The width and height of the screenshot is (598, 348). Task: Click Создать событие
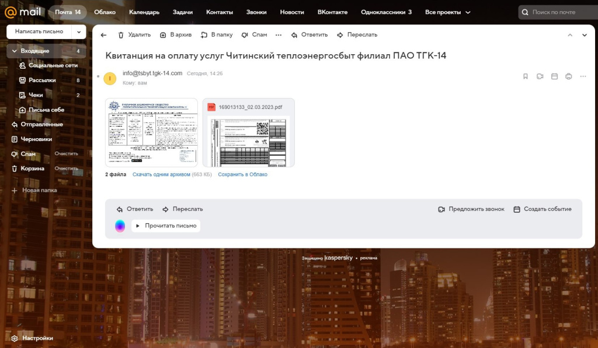[543, 209]
